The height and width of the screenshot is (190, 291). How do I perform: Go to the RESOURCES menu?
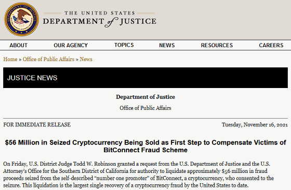217,45
